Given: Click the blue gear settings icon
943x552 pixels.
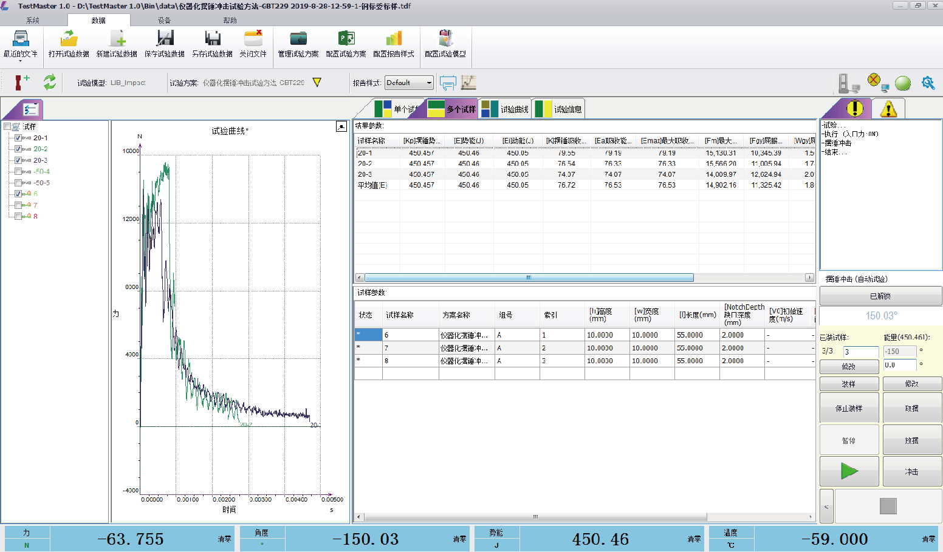Looking at the screenshot, I should tap(928, 83).
